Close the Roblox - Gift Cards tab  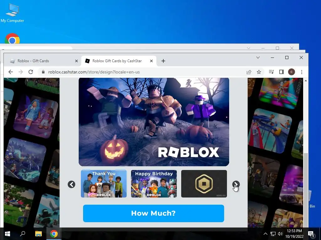click(x=76, y=61)
